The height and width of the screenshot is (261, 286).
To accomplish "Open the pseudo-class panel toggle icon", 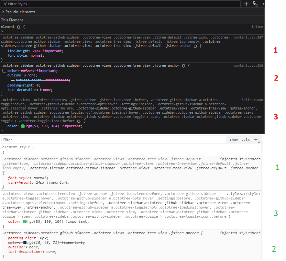I will pyautogui.click(x=255, y=4).
